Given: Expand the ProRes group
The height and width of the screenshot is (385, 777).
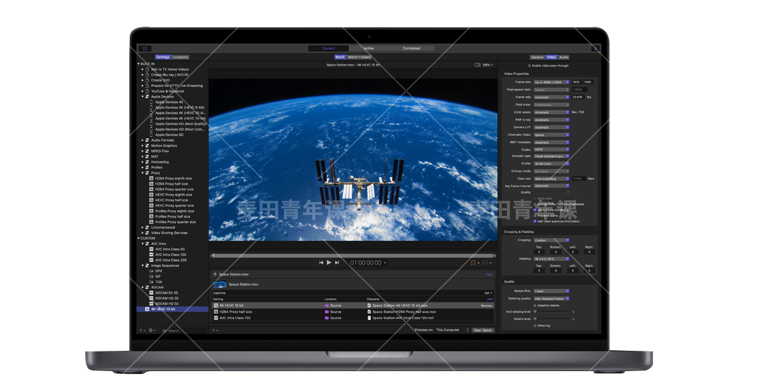Looking at the screenshot, I should click(143, 167).
